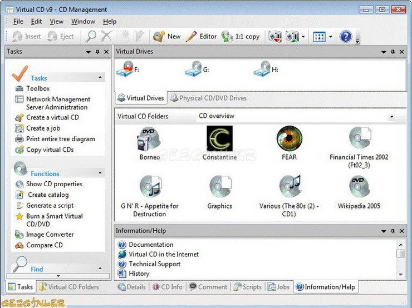The image size is (412, 308).
Task: Collapse the Find section header
Action: click(100, 268)
